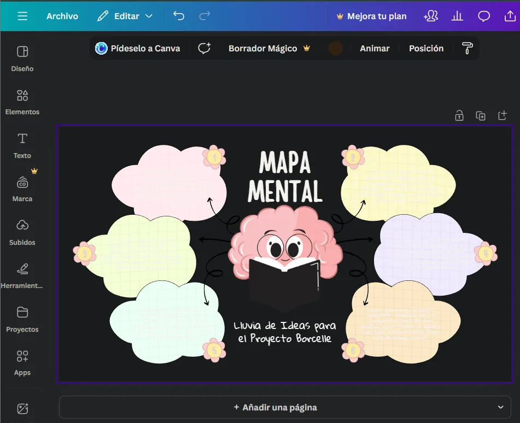
Task: Duplicate the current page
Action: (481, 115)
